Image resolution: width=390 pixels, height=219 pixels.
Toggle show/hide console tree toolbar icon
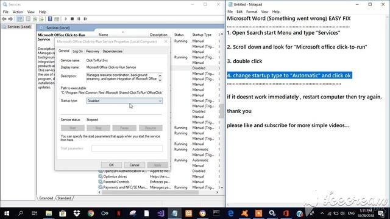click(19, 19)
